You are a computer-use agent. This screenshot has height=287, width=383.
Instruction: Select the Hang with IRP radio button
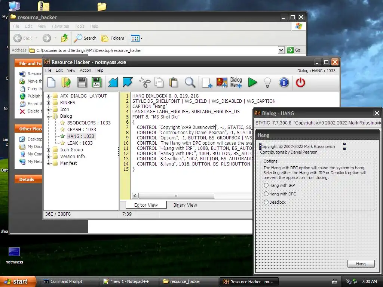[x=266, y=185]
